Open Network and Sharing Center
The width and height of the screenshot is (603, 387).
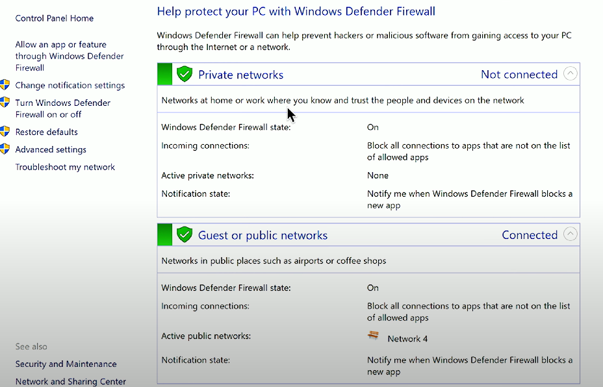point(71,381)
